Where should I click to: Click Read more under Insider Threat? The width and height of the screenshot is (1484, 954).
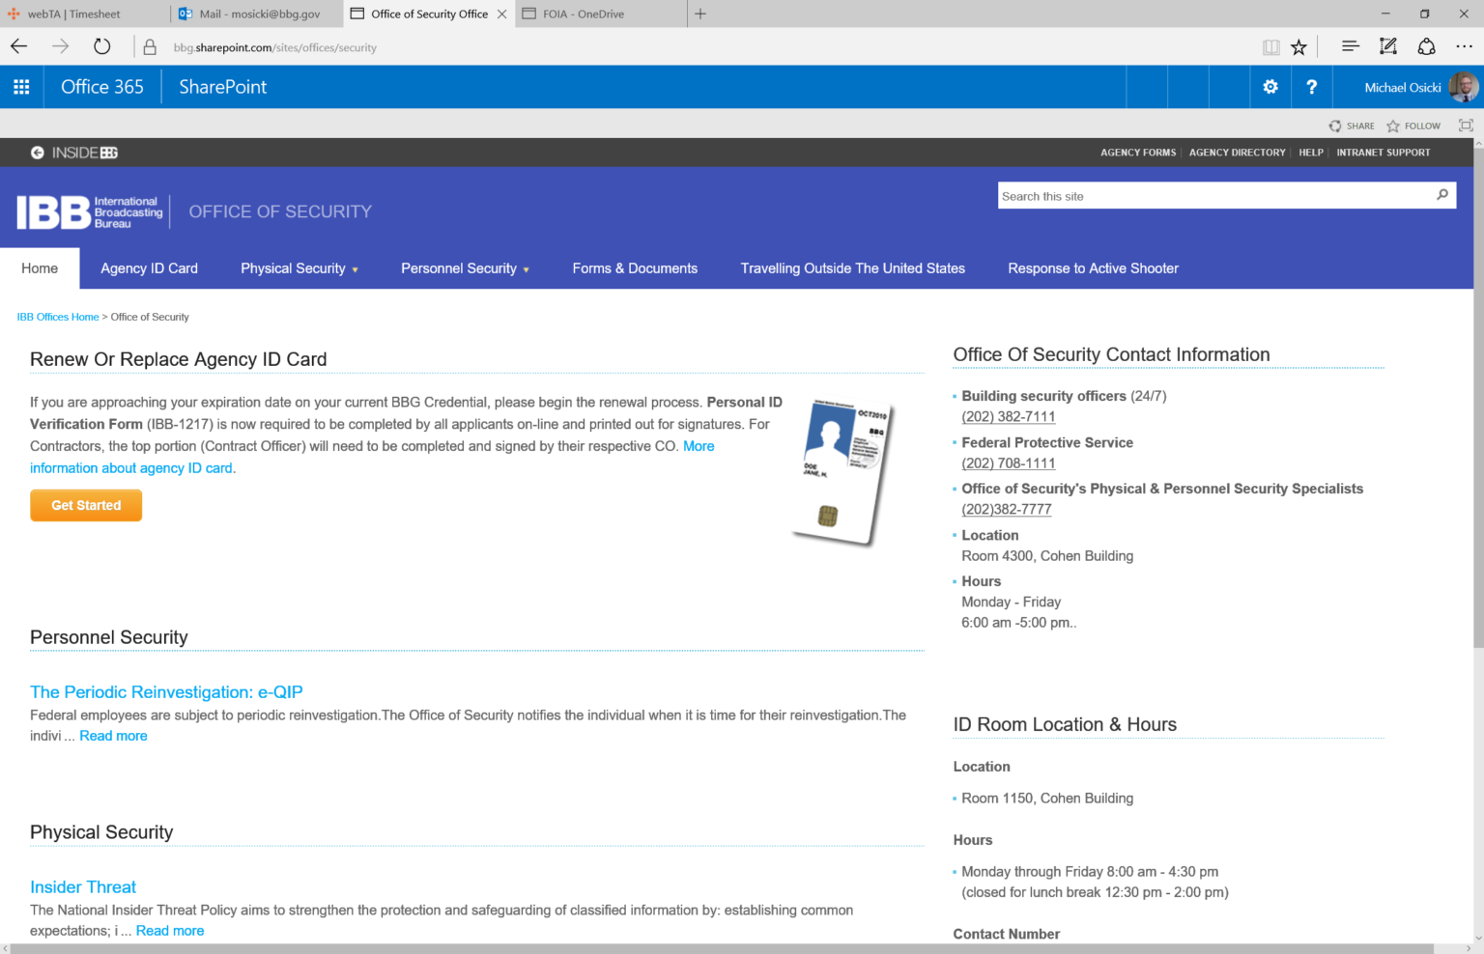click(x=170, y=931)
